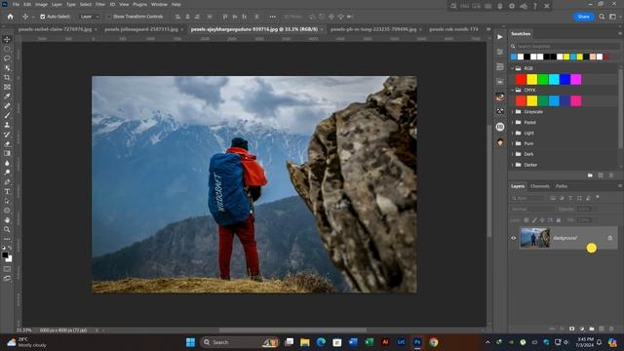Collapse the CMYK swatch group
624x351 pixels.
coord(512,90)
